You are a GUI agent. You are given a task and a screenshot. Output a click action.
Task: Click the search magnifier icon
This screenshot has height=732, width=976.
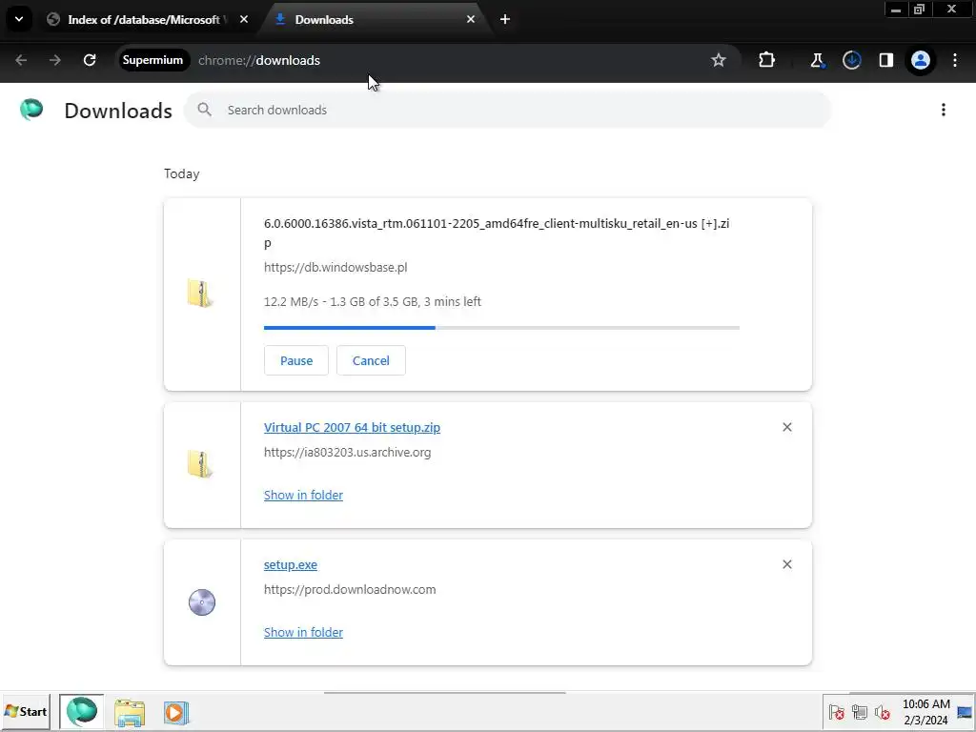(x=204, y=111)
